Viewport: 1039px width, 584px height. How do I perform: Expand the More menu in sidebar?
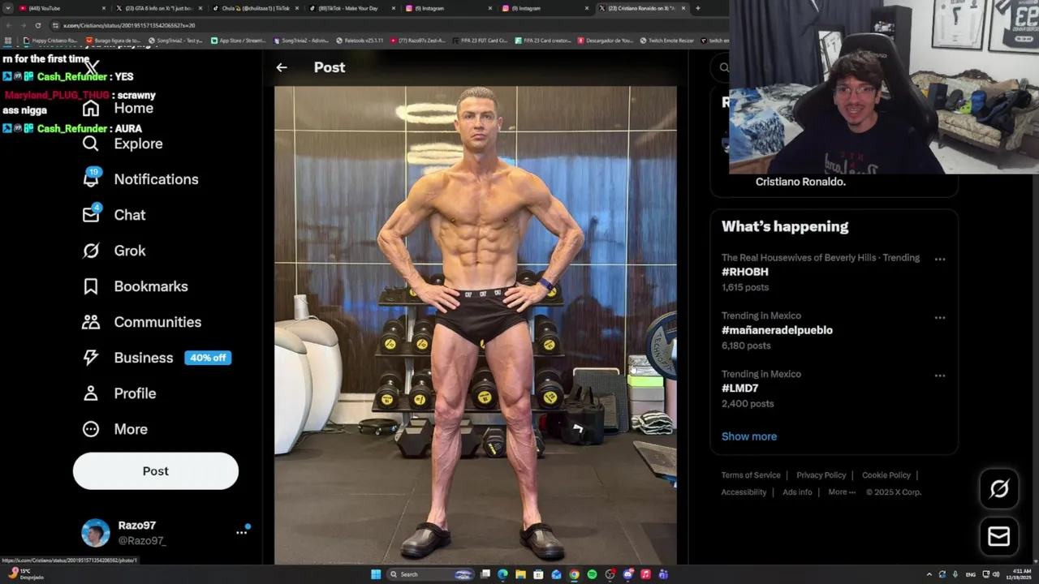pos(114,429)
